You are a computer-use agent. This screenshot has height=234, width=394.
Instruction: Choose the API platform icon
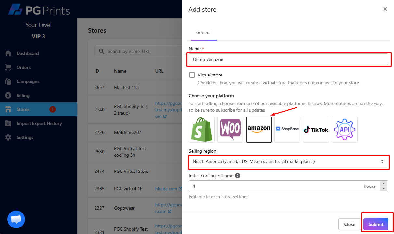[345, 130]
